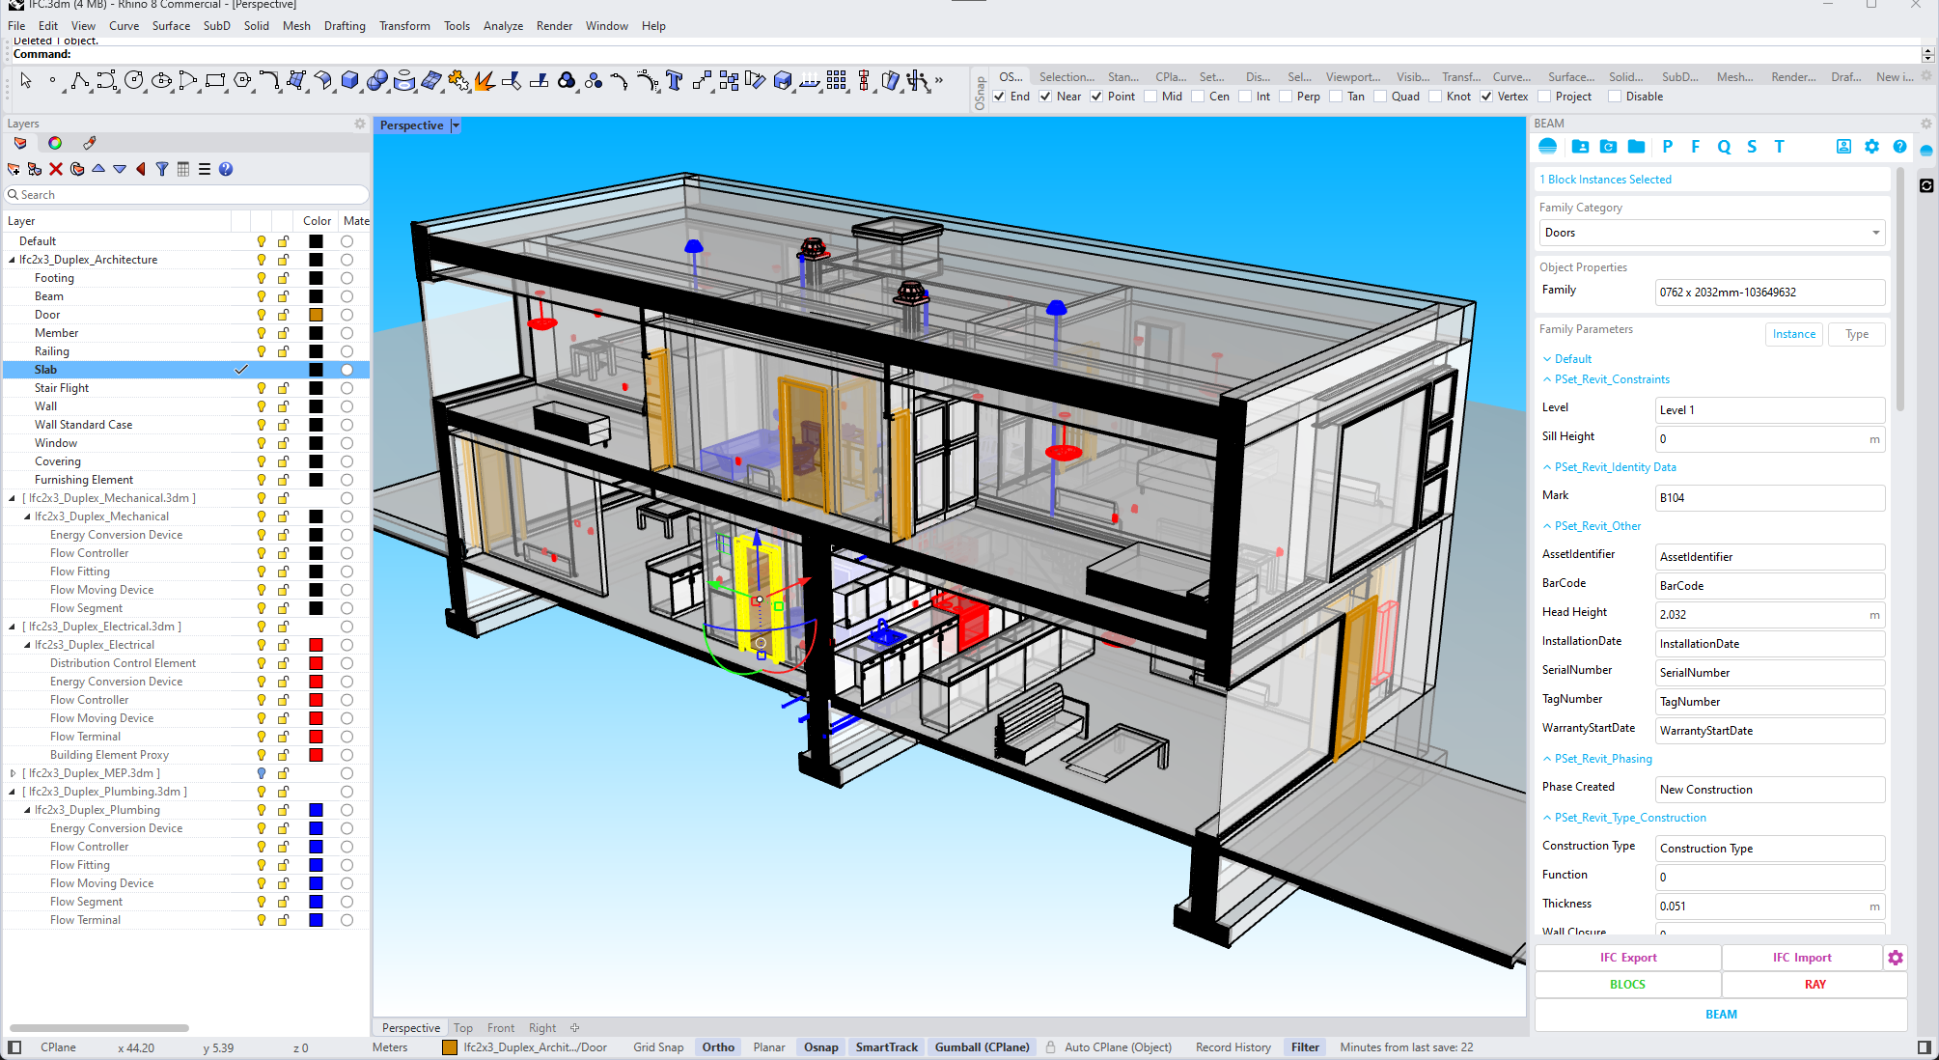This screenshot has height=1060, width=1939.
Task: Click the Boolean union spheres icon
Action: (x=377, y=81)
